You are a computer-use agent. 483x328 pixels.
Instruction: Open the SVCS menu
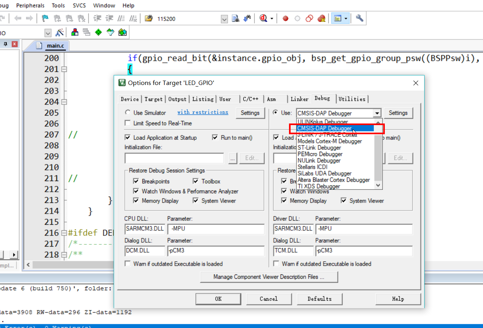(x=79, y=6)
